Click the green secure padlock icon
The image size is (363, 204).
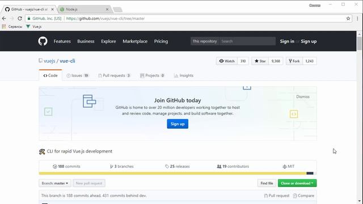point(29,19)
